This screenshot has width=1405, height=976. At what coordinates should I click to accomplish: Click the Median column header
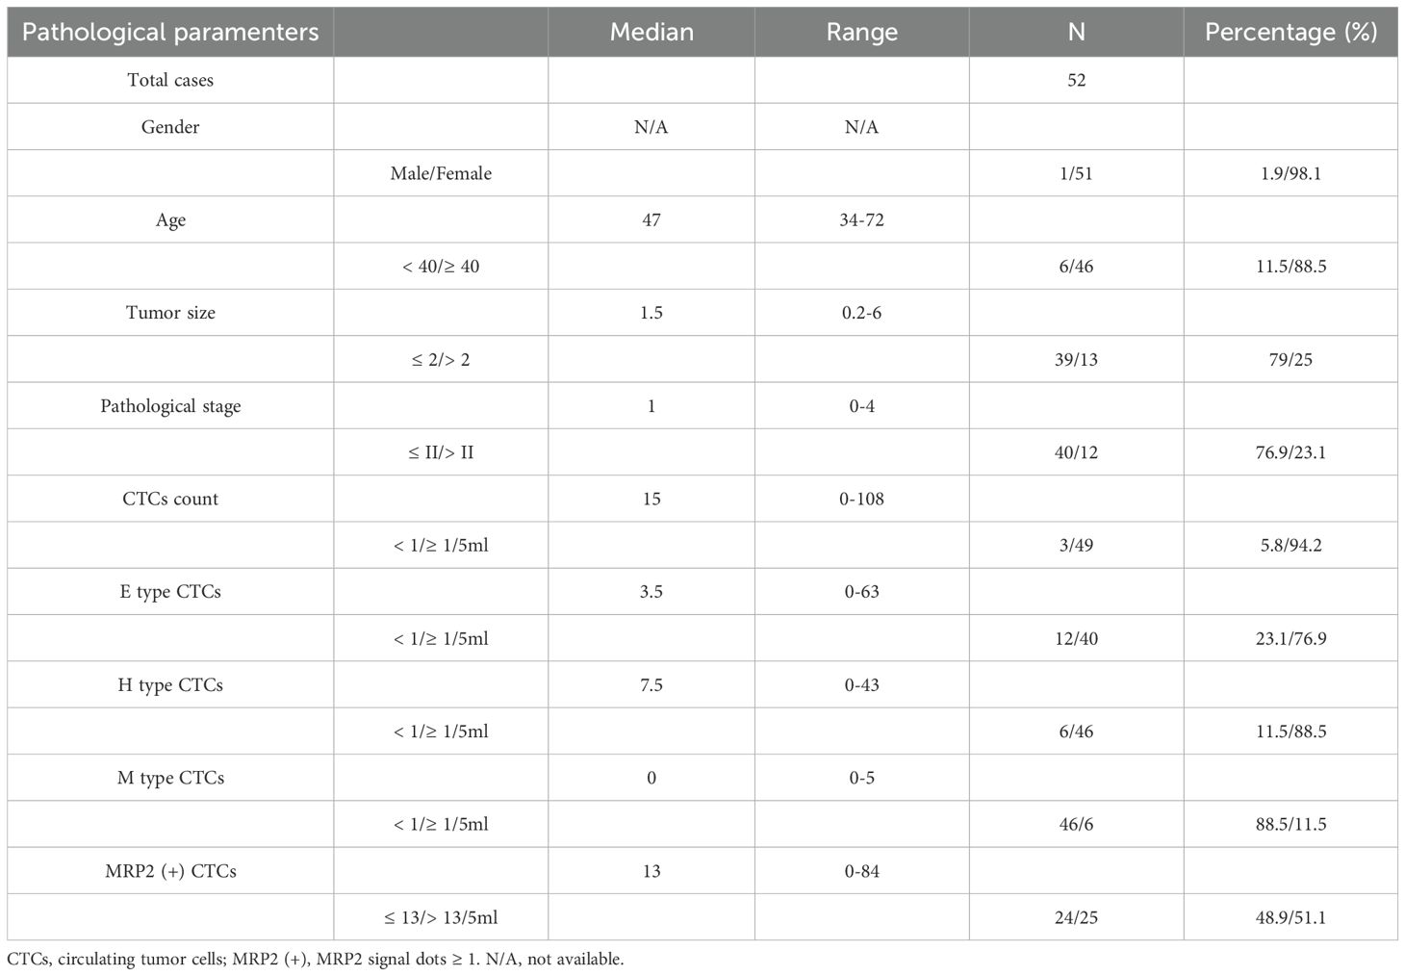coord(651,32)
